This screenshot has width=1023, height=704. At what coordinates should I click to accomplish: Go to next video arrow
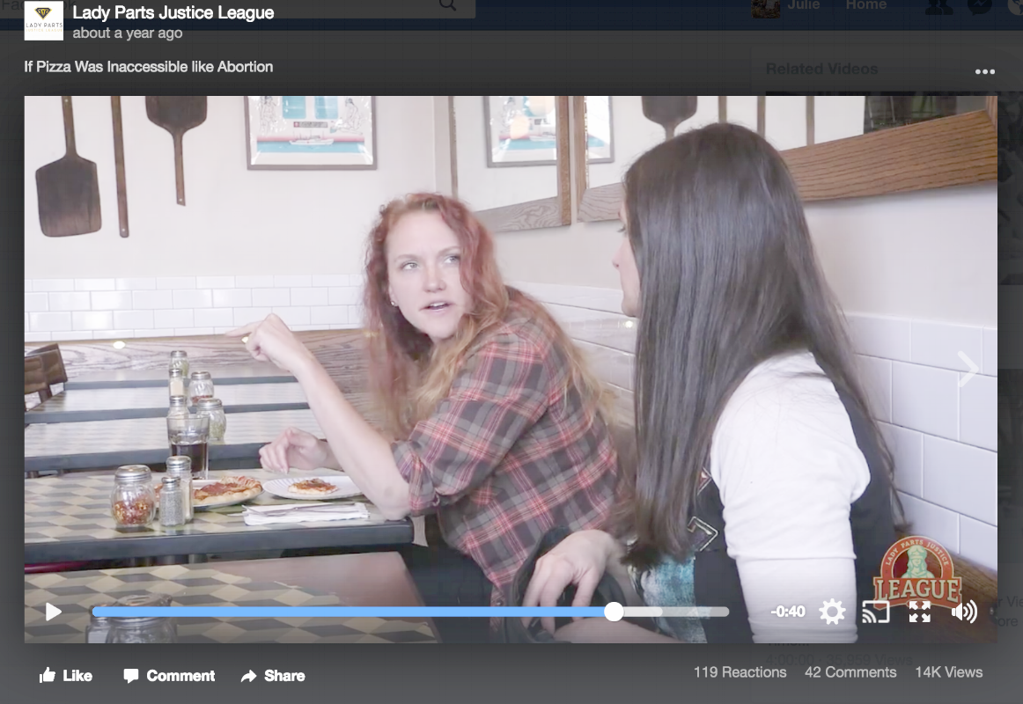click(968, 369)
